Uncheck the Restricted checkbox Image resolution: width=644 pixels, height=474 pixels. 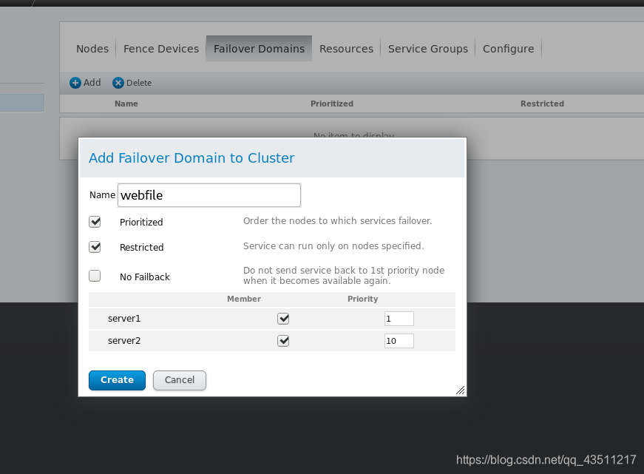coord(95,247)
